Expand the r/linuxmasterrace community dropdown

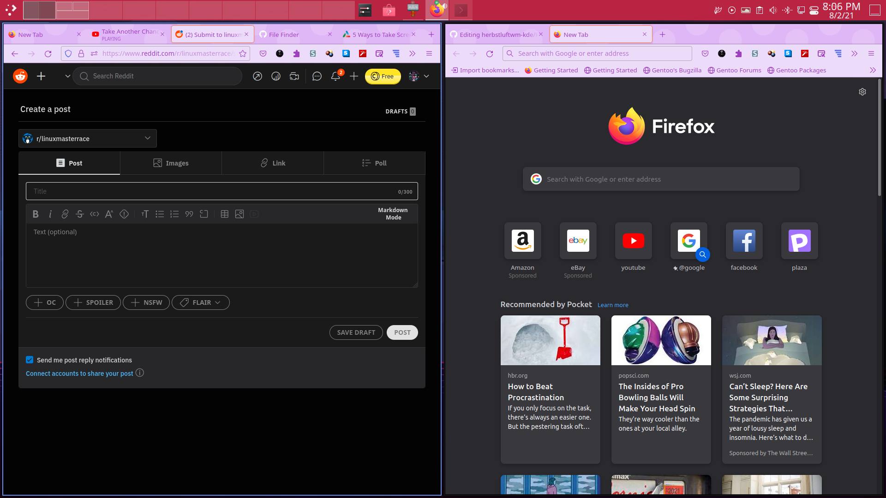click(88, 138)
